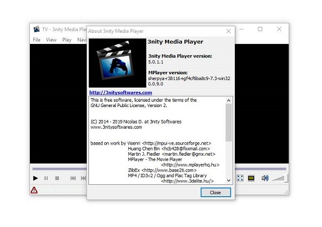Click the 'Martin J. Fiedler' credit line
Screen dimensions: 322x227
pyautogui.click(x=172, y=154)
